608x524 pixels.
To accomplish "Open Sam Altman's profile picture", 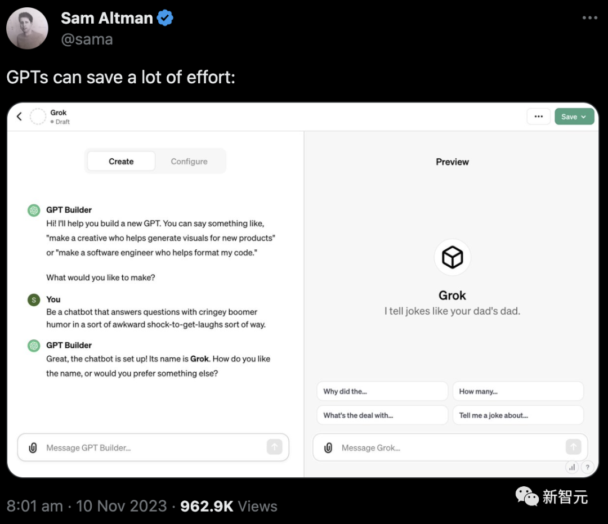I will point(27,28).
